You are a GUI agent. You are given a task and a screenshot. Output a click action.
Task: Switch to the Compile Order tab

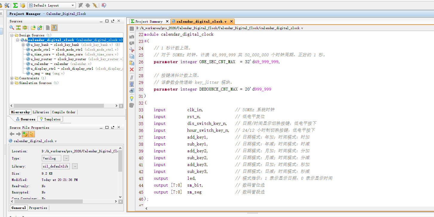point(64,112)
